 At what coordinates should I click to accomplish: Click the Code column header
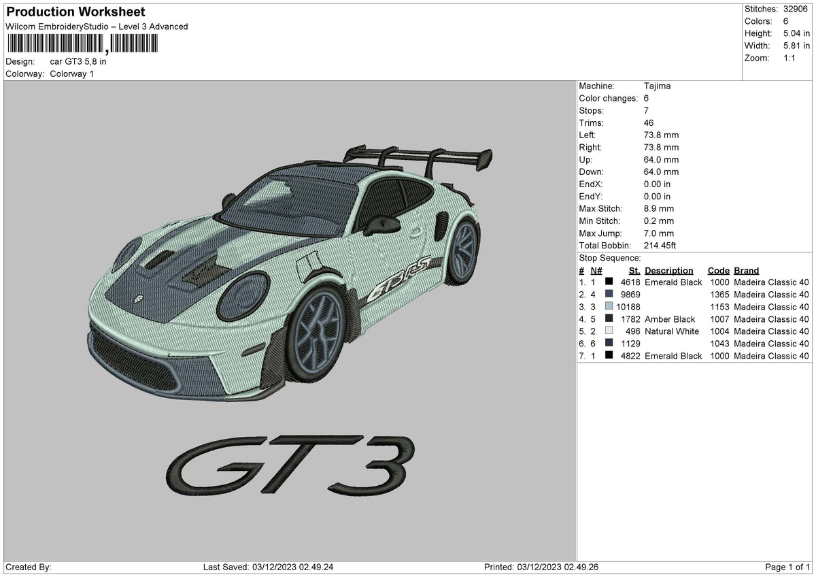[719, 270]
